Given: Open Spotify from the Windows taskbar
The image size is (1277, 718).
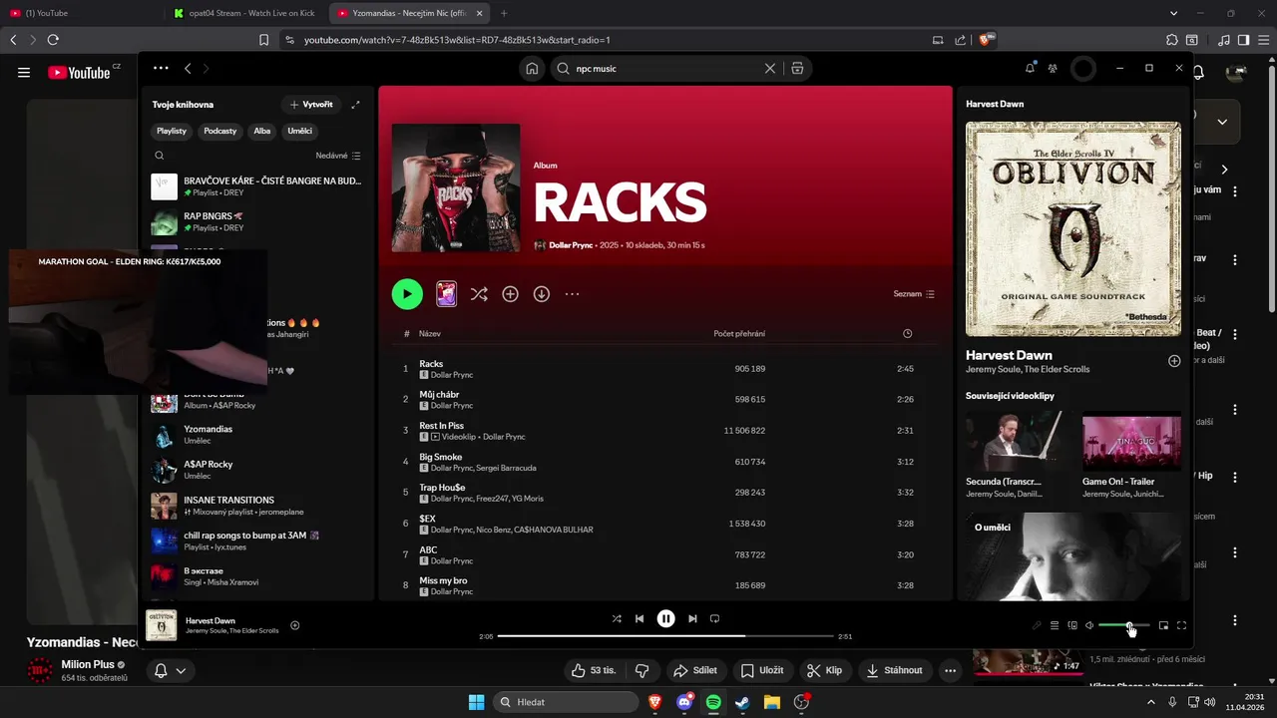Looking at the screenshot, I should [713, 702].
